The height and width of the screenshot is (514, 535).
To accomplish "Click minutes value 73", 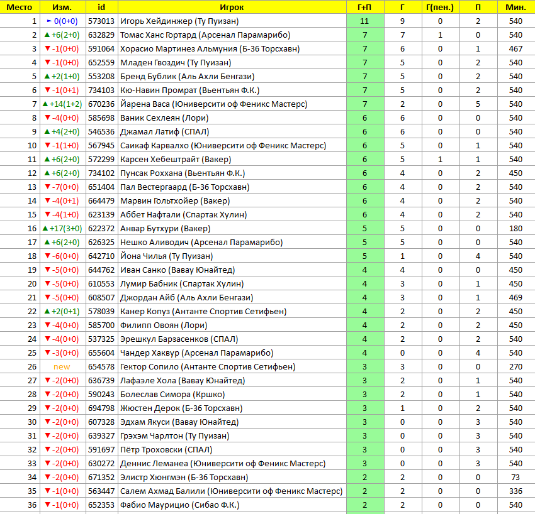I will [x=515, y=477].
